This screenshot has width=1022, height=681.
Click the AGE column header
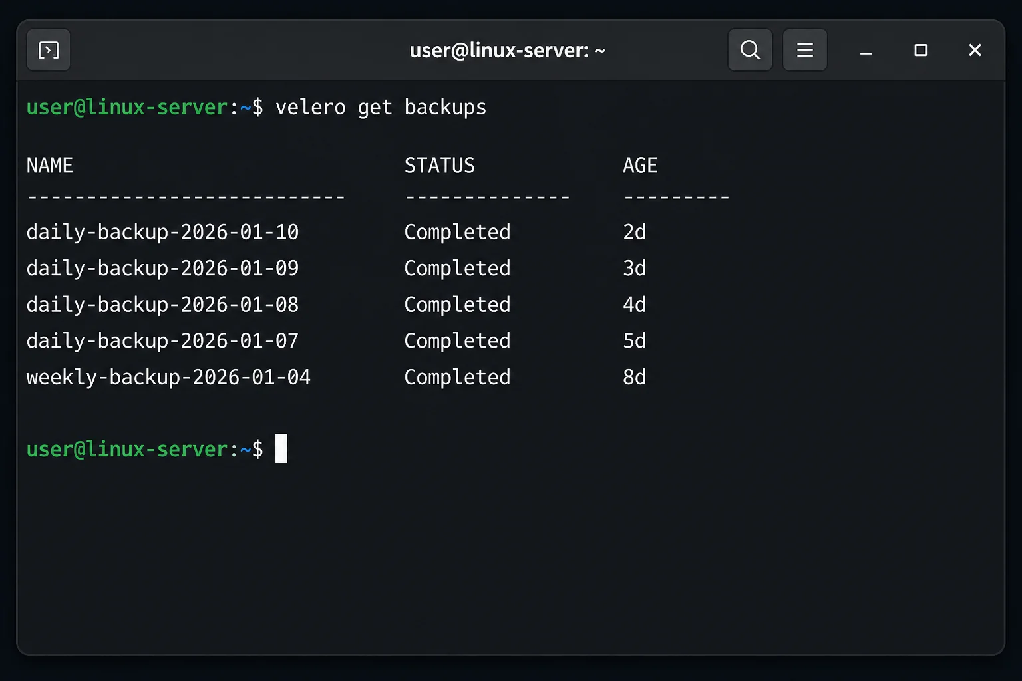pyautogui.click(x=640, y=165)
